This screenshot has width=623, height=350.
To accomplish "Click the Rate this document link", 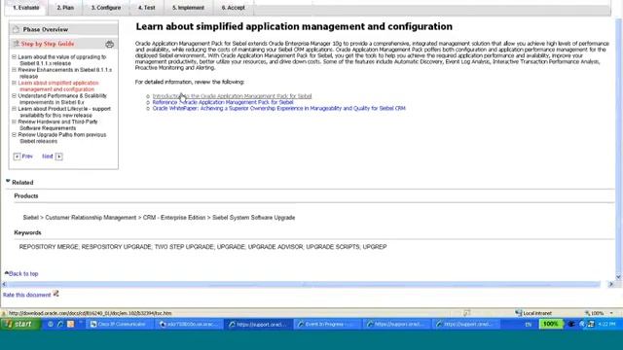I will coord(26,295).
